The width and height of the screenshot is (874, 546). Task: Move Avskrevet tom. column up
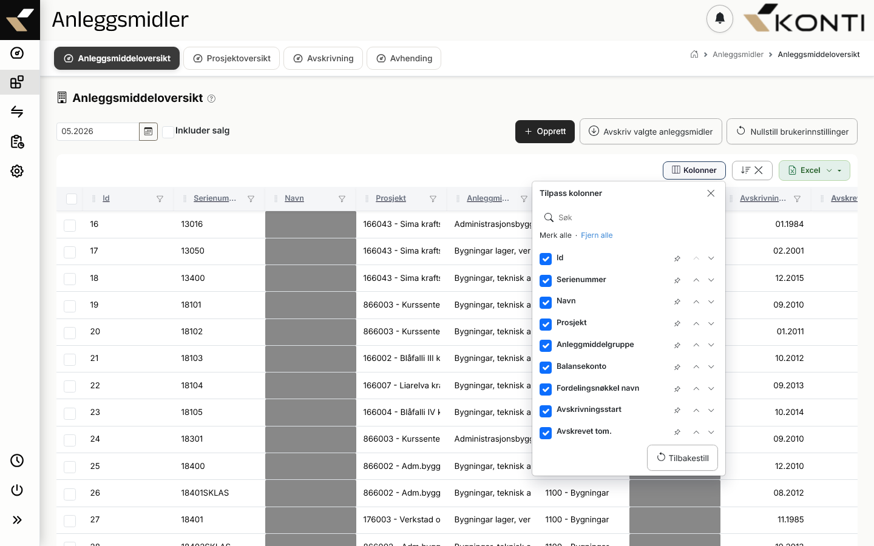(x=696, y=432)
